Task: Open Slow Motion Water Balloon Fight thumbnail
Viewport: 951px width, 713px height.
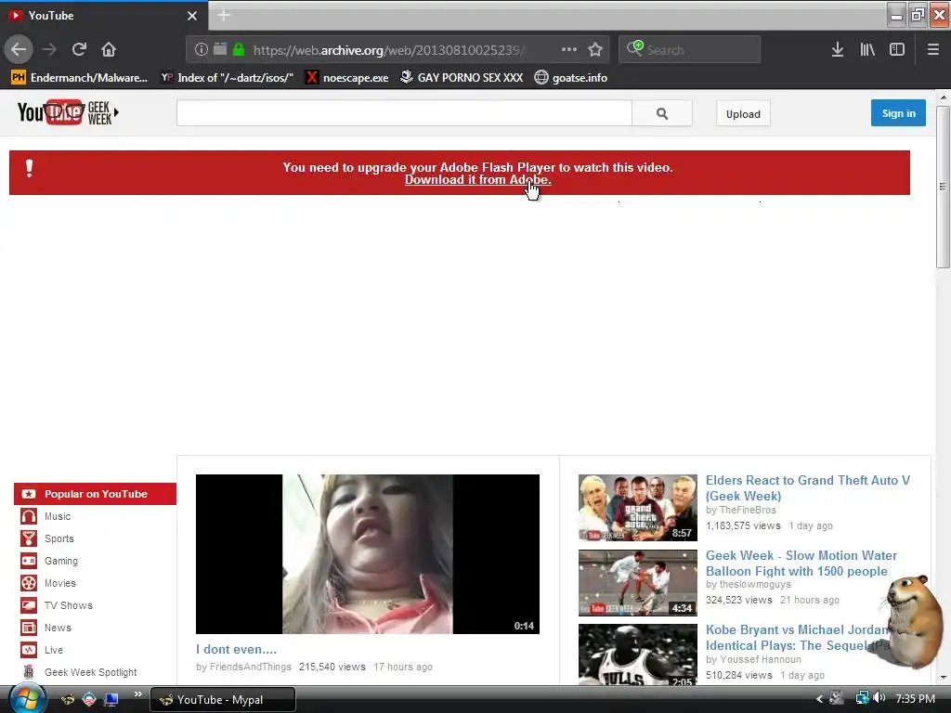Action: [637, 583]
